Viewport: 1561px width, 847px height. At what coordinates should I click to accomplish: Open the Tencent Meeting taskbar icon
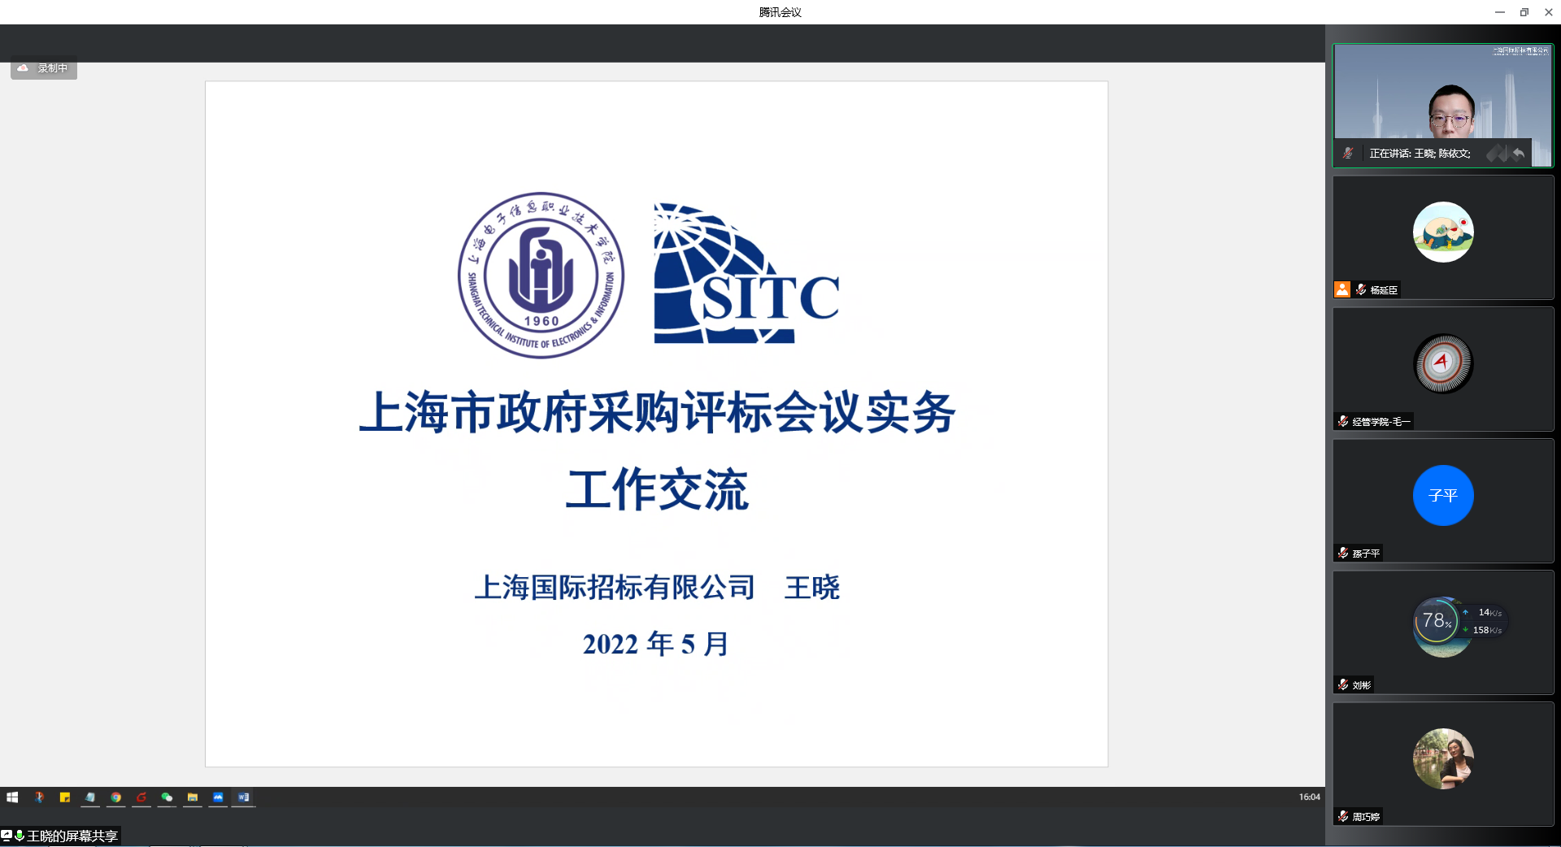(x=218, y=797)
